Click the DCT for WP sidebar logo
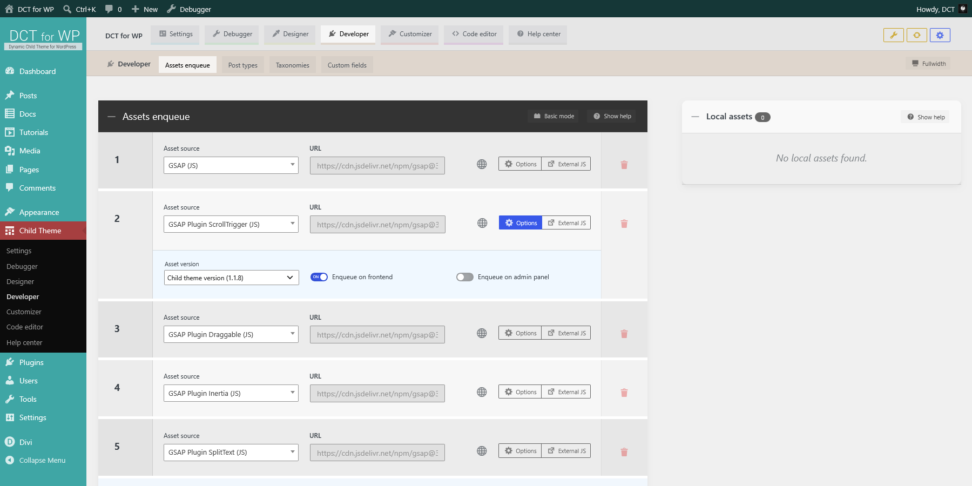The image size is (972, 486). (x=43, y=39)
